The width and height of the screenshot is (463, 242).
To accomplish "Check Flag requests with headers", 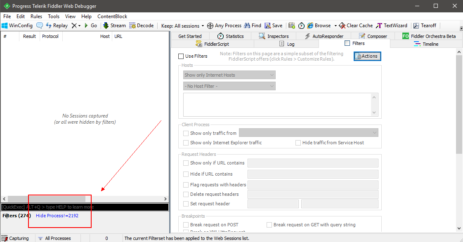I will click(x=186, y=185).
